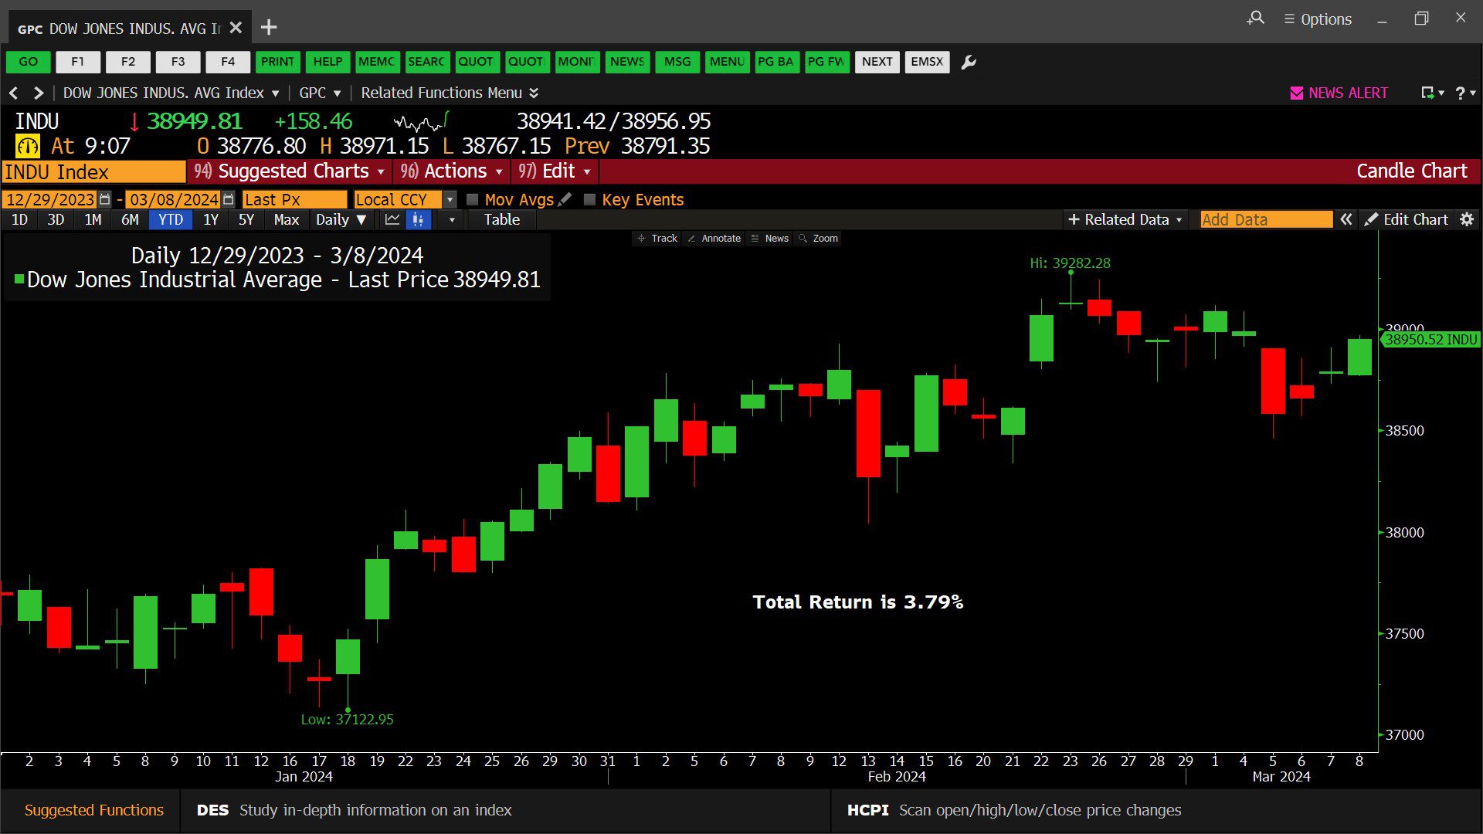Enable the Key Events checkbox
The image size is (1483, 834).
(x=589, y=200)
